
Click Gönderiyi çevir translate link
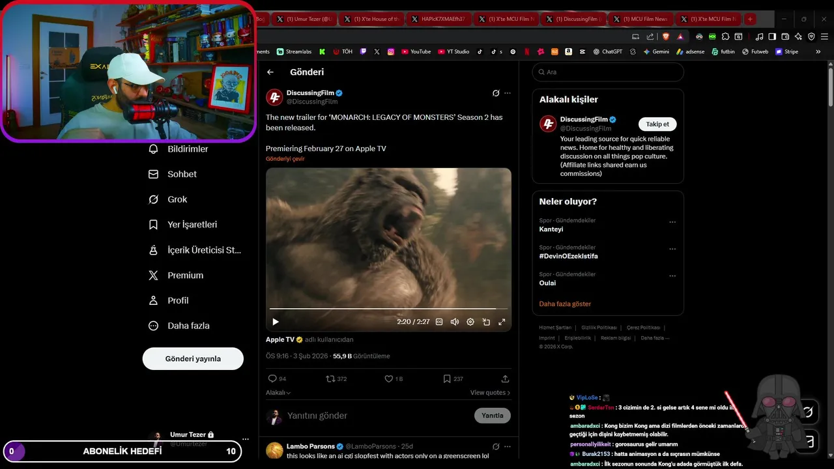click(285, 159)
